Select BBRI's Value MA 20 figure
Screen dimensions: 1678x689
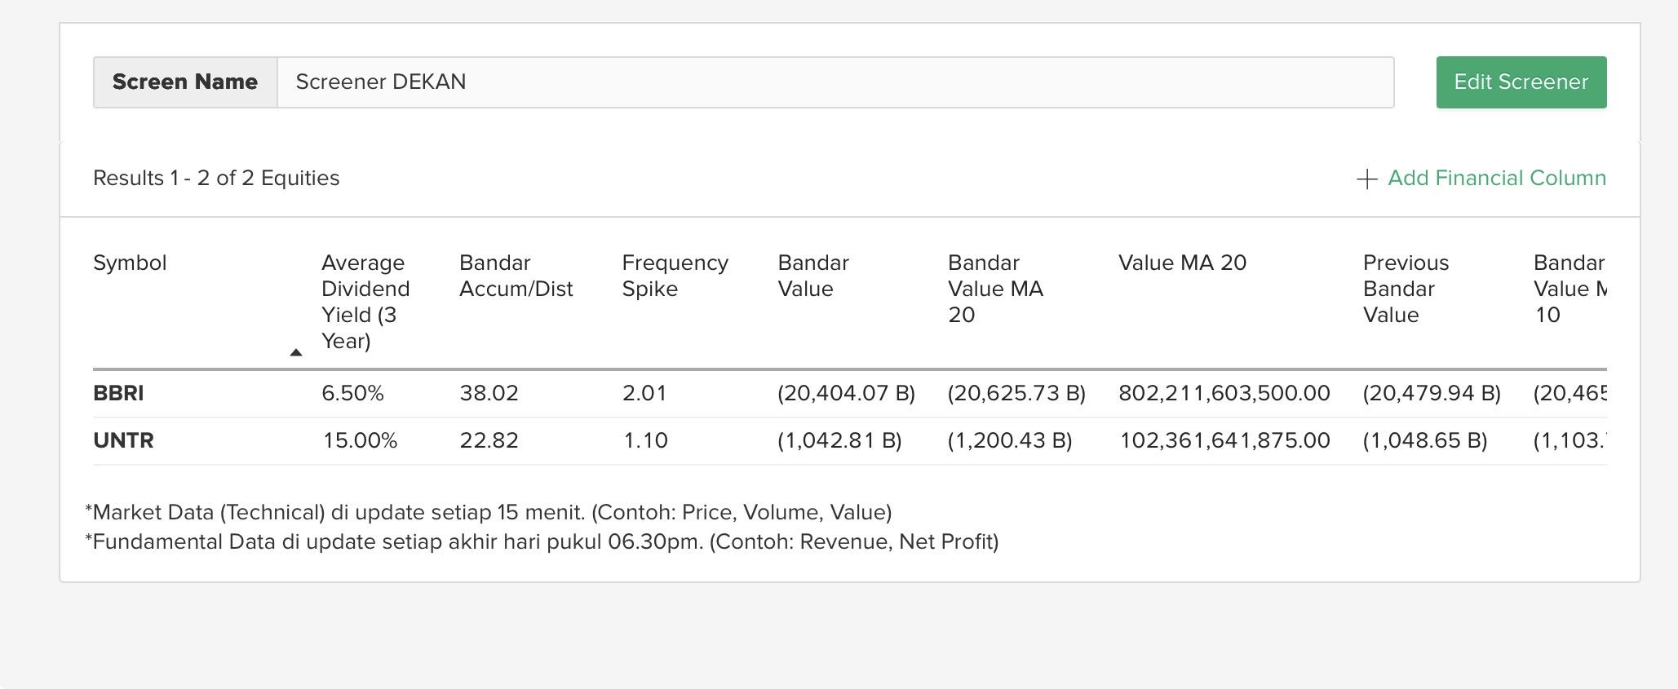[x=1224, y=393]
